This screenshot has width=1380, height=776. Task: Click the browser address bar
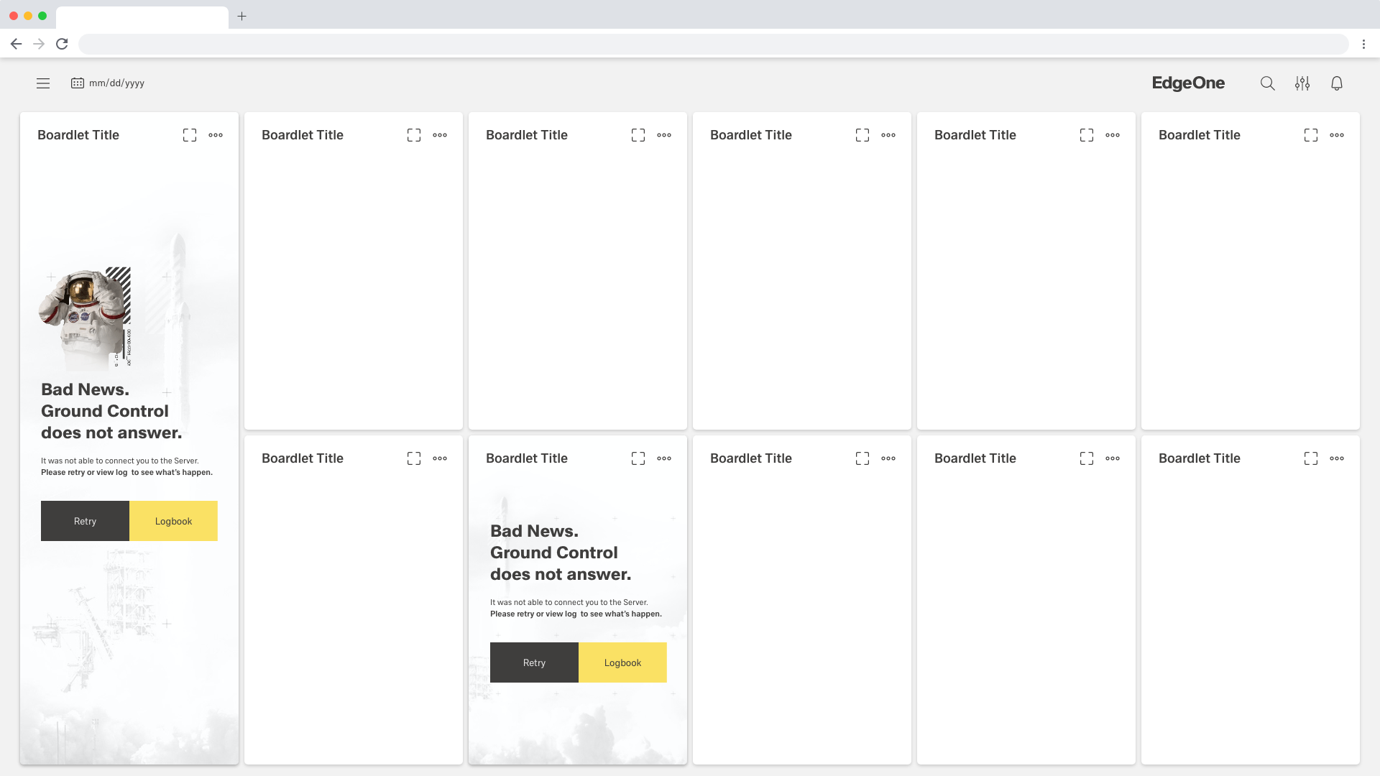(712, 44)
